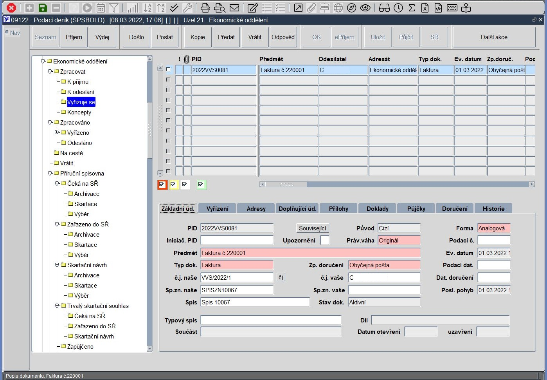
Task: Click the green save disk icon
Action: point(43,8)
